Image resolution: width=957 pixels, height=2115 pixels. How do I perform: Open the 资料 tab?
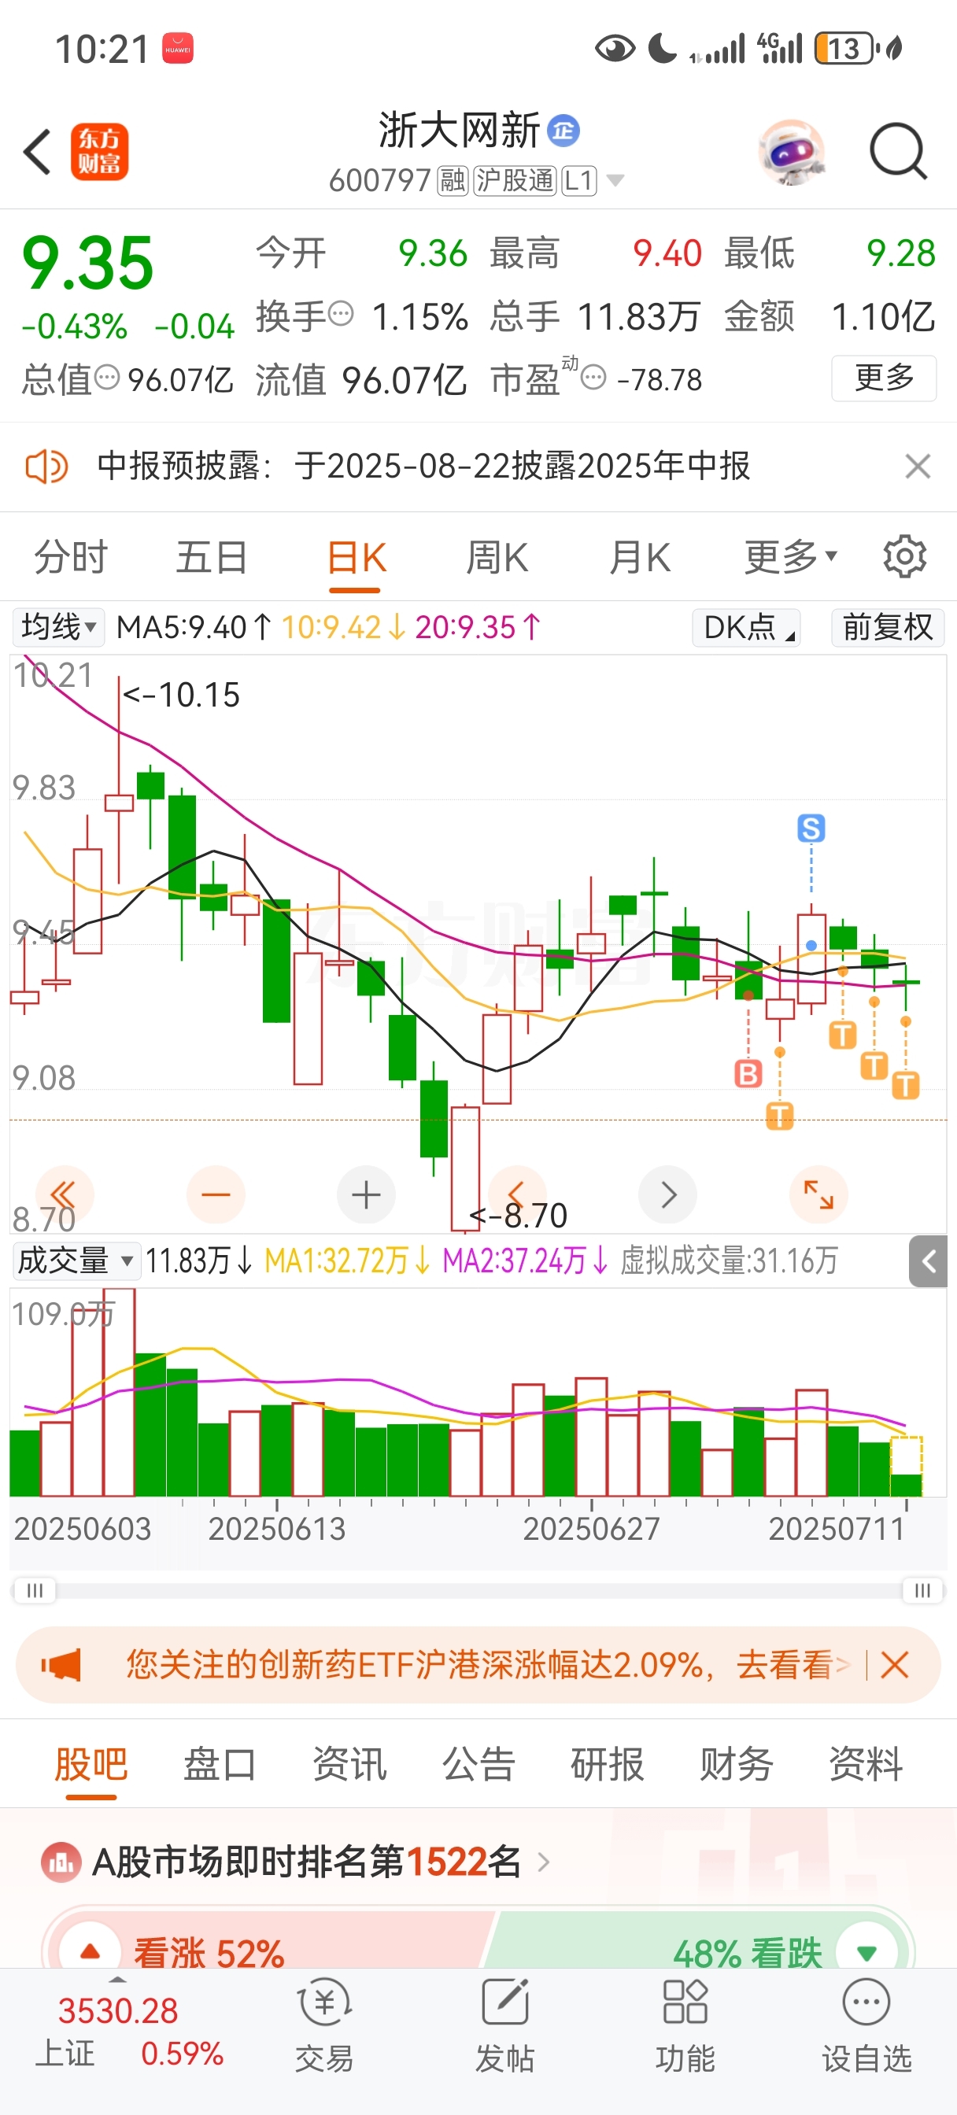click(866, 1763)
